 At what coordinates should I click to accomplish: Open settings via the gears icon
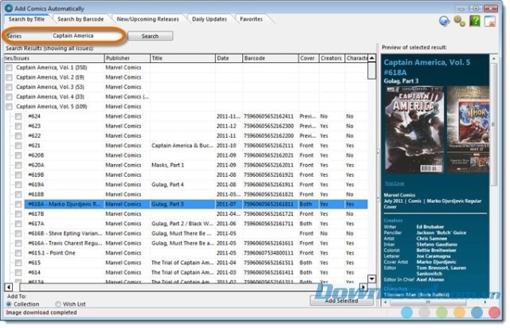tap(460, 21)
